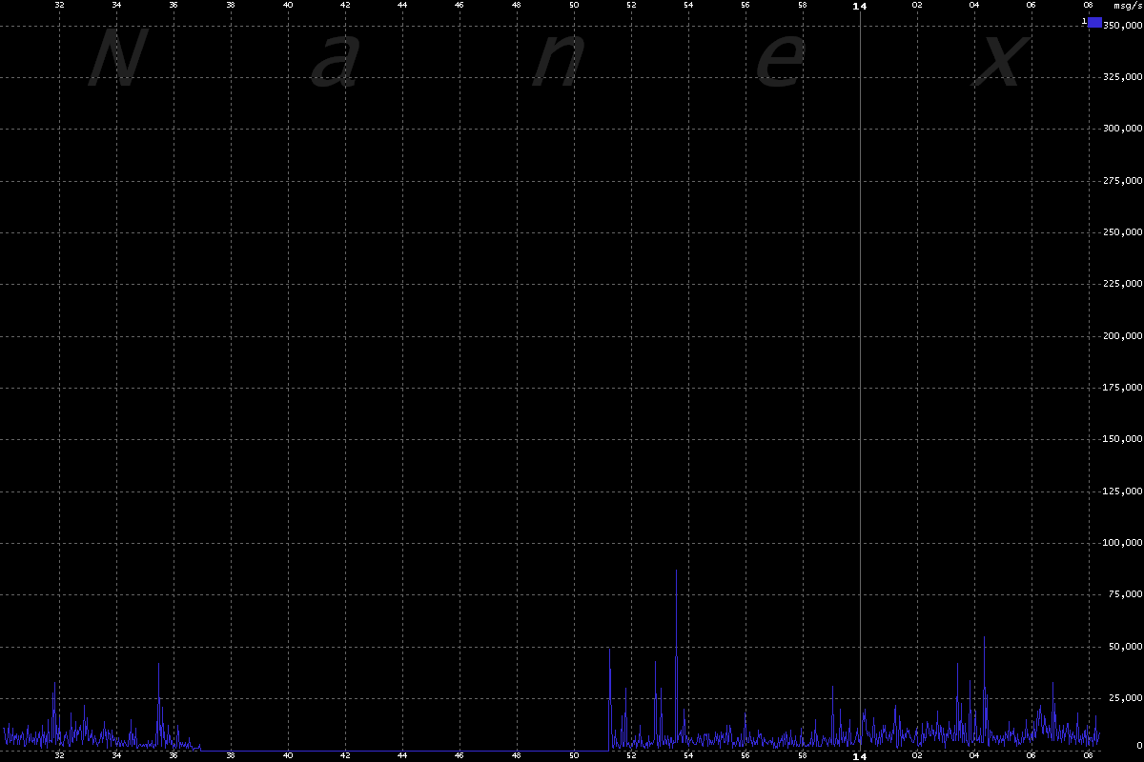Click the 350,000 y-axis value
1144x762 pixels.
pos(1122,25)
